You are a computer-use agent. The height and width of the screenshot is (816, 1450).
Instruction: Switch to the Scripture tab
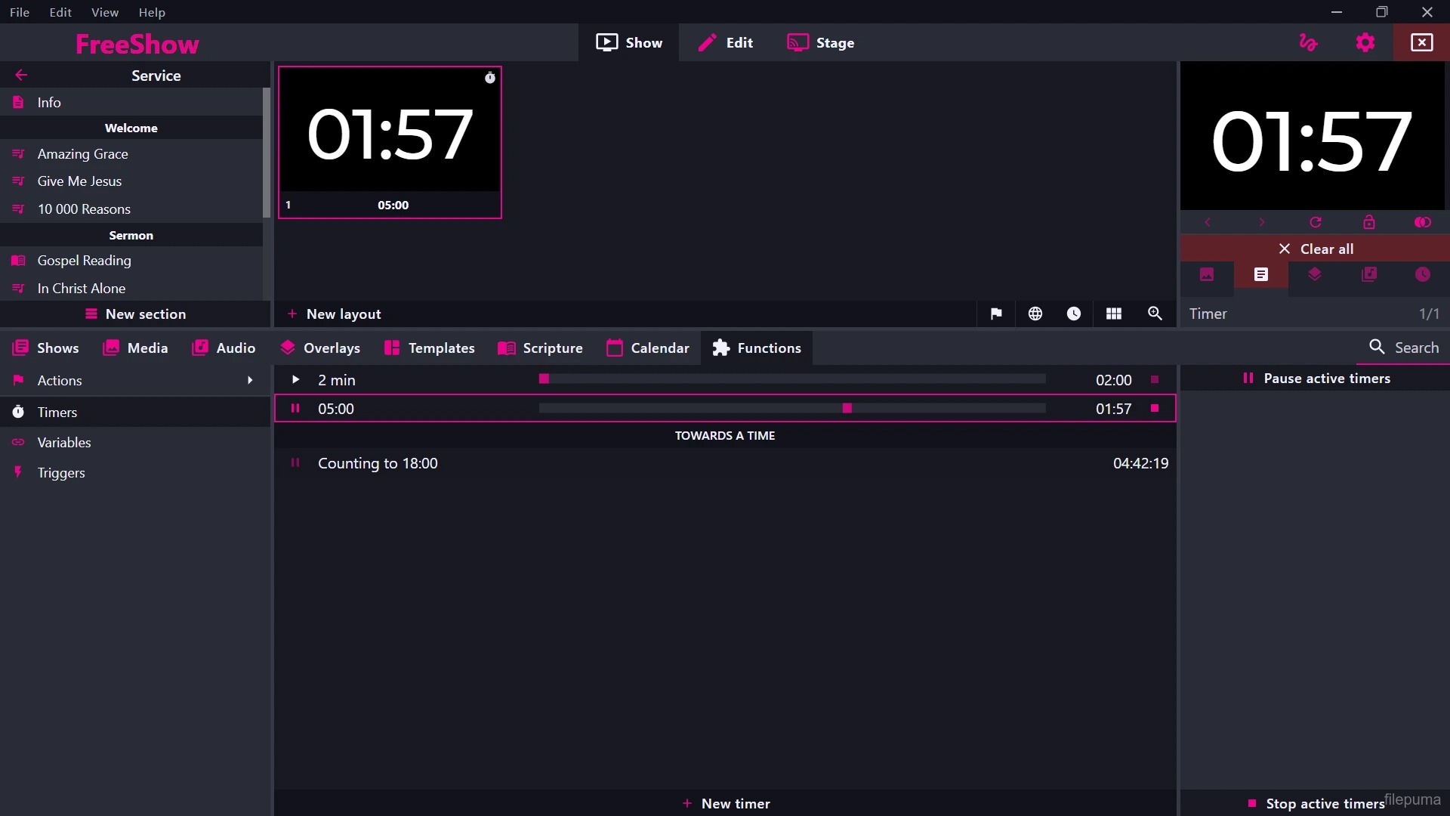point(541,348)
